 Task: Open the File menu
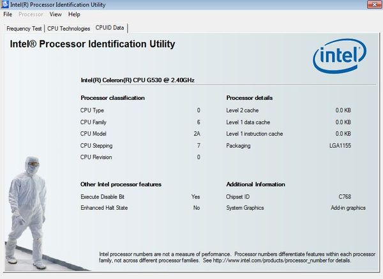pos(8,14)
